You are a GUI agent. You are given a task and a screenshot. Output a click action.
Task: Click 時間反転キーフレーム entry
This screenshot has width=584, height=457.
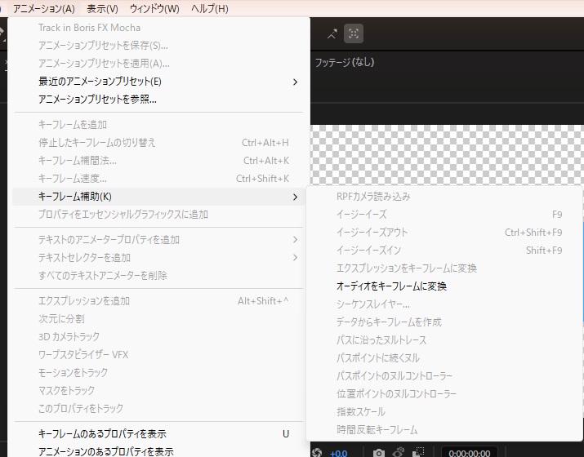coord(444,430)
